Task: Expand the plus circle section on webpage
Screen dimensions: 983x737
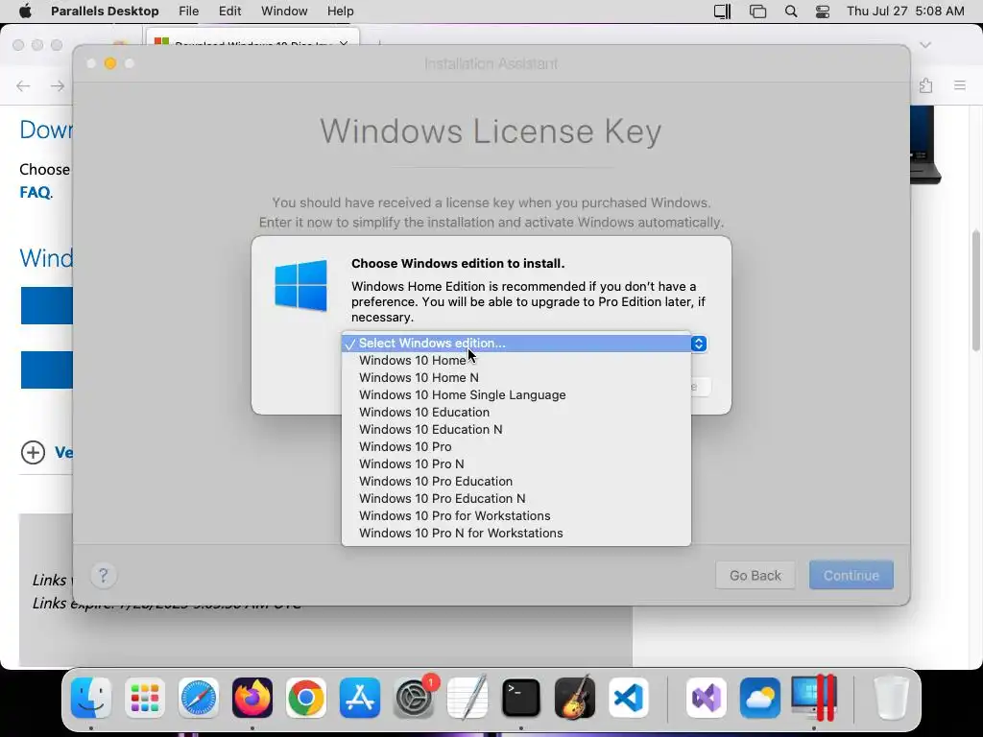Action: (x=34, y=453)
